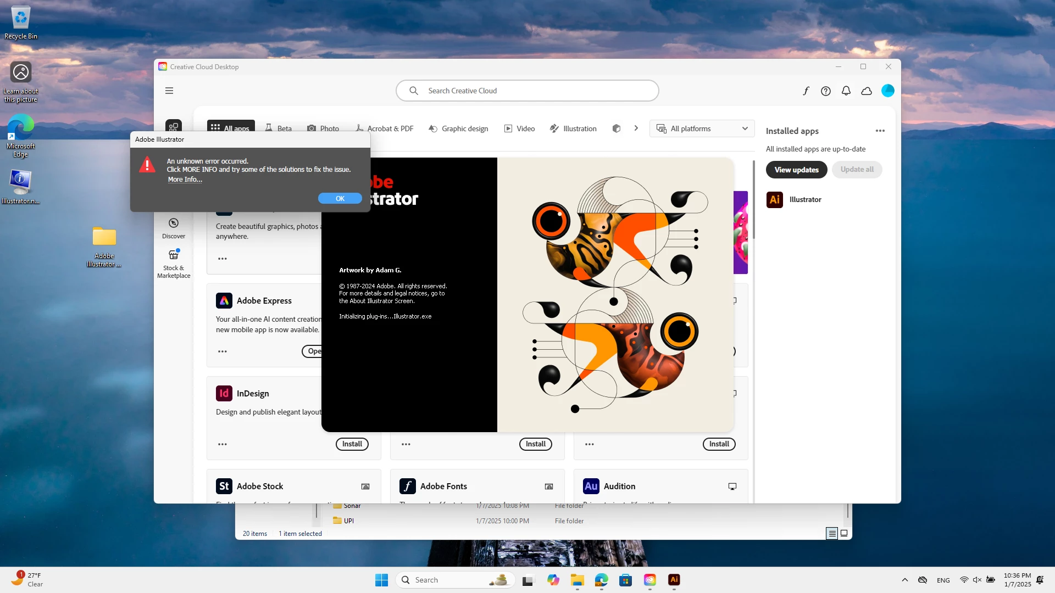Screen dimensions: 1055x593
Task: Click the View updates button
Action: pyautogui.click(x=796, y=170)
